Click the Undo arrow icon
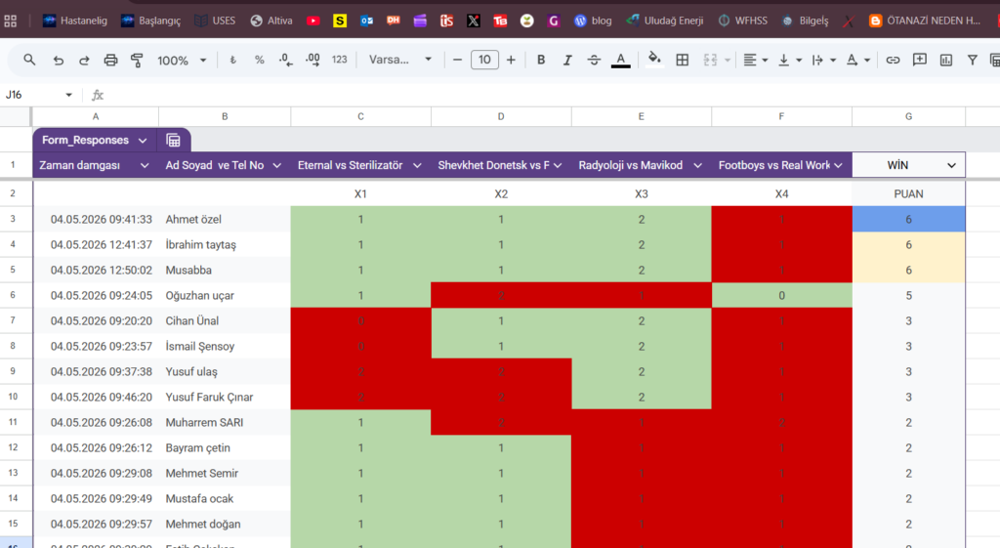The image size is (1000, 548). pyautogui.click(x=58, y=60)
